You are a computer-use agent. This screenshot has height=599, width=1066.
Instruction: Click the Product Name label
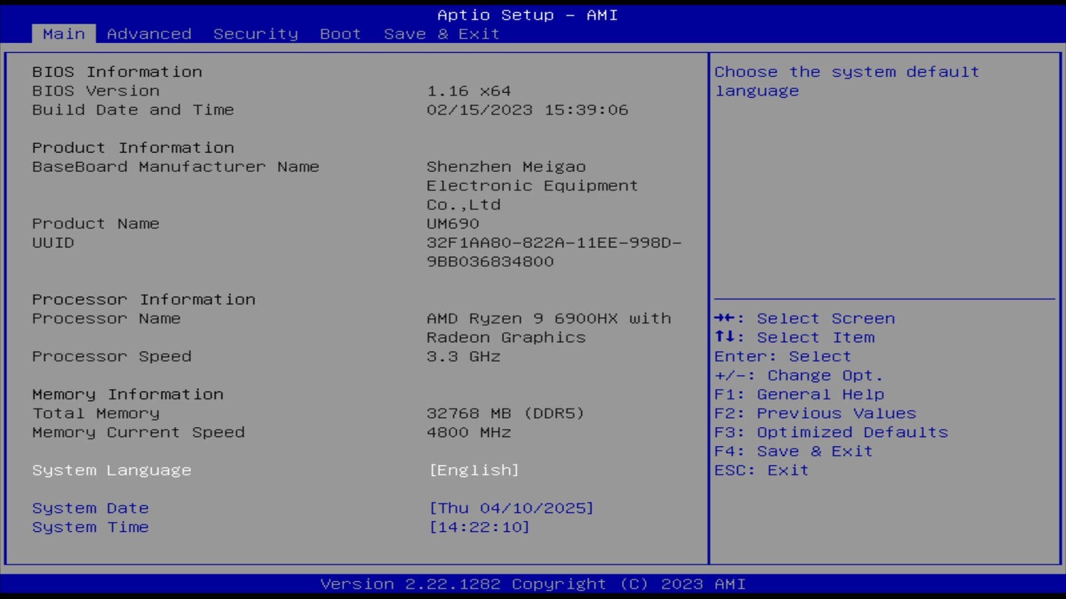pos(96,224)
